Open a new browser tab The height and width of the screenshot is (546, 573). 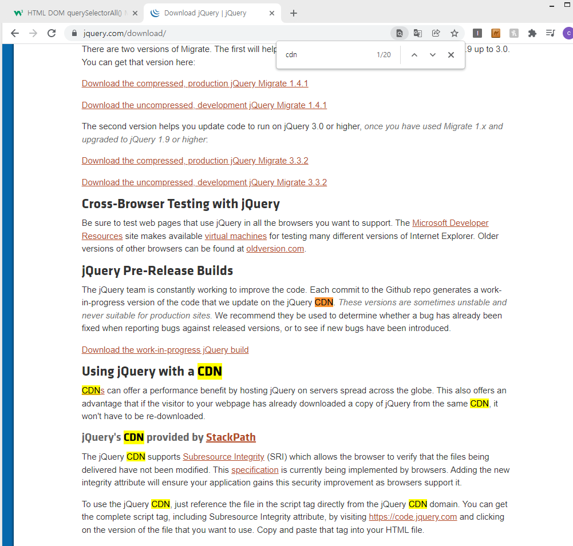click(294, 13)
